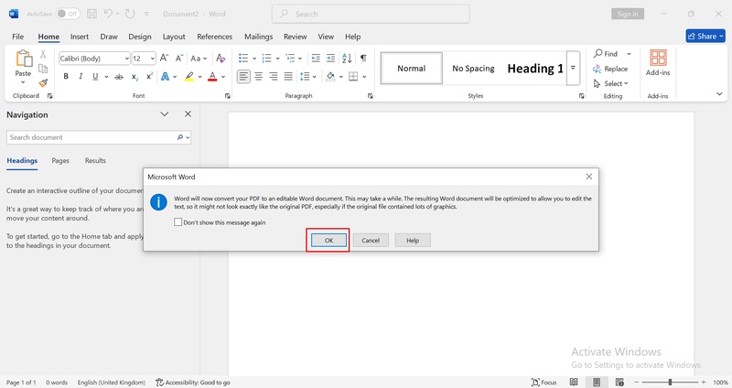Click the Save icon in title bar
Image resolution: width=732 pixels, height=388 pixels.
[92, 14]
